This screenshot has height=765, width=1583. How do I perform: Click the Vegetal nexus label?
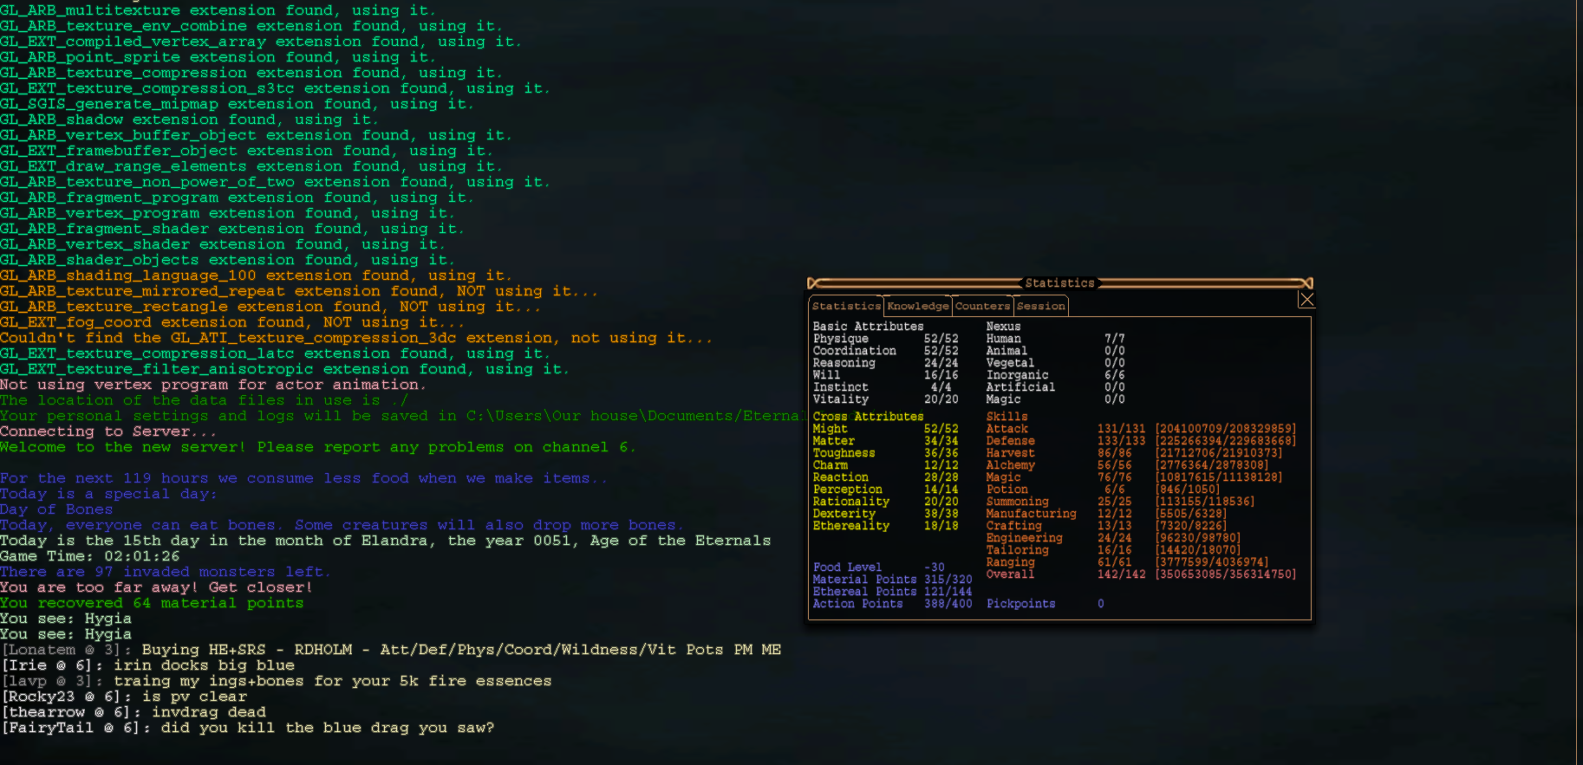[x=1010, y=363]
